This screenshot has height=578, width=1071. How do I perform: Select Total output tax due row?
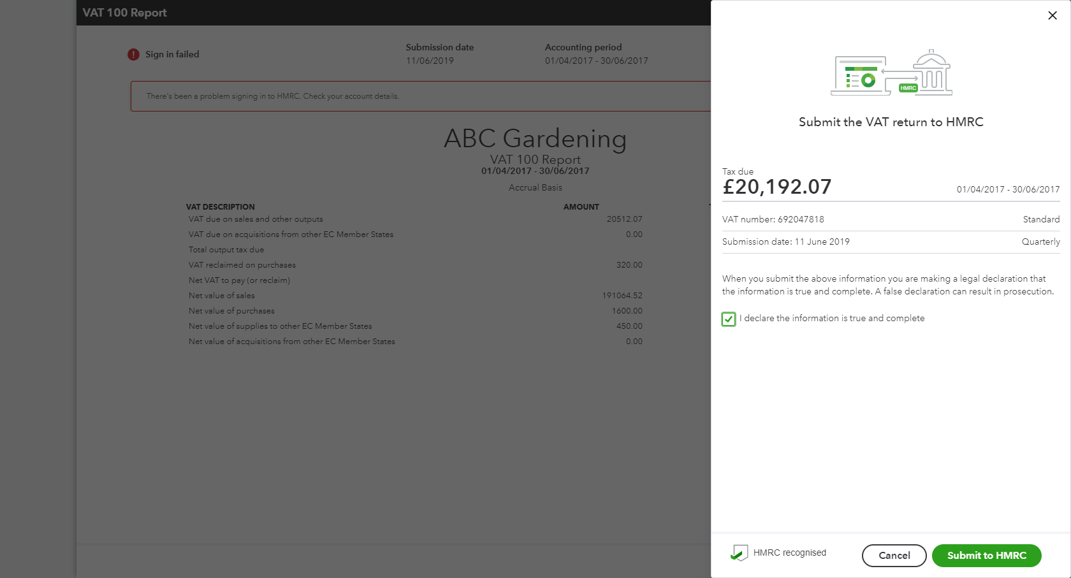point(415,250)
